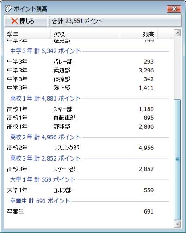Click the vertical scrollbar thumb
This screenshot has height=233, width=186.
click(x=177, y=160)
